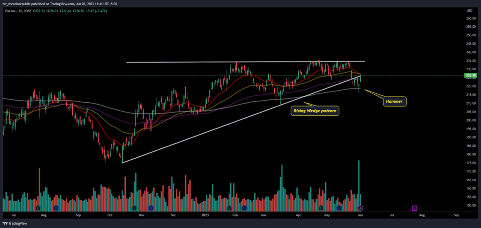Image resolution: width=481 pixels, height=228 pixels.
Task: Click the Oct label on the time axis
Action: 110,215
